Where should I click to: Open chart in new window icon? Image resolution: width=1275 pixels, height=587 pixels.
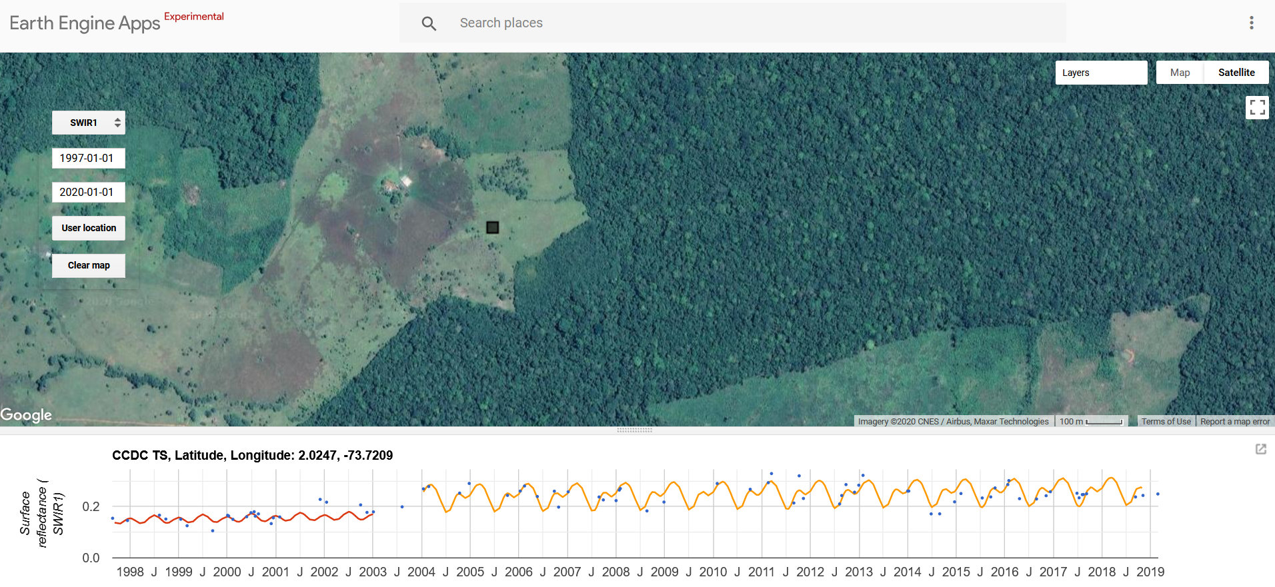click(1260, 449)
